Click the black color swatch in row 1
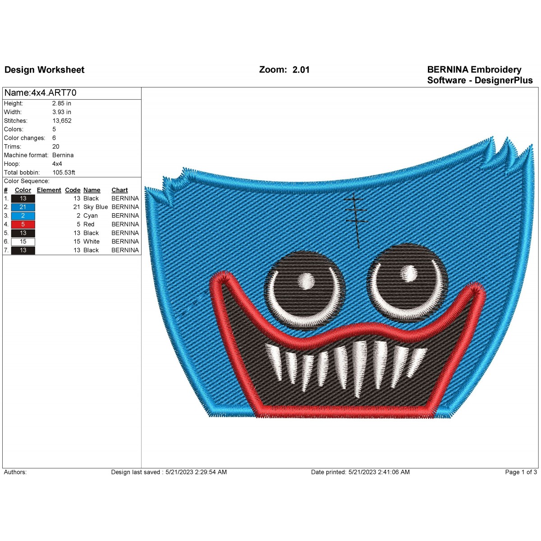 click(23, 198)
